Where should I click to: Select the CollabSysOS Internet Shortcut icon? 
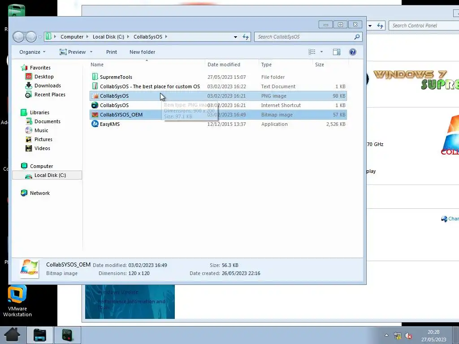[x=95, y=105]
